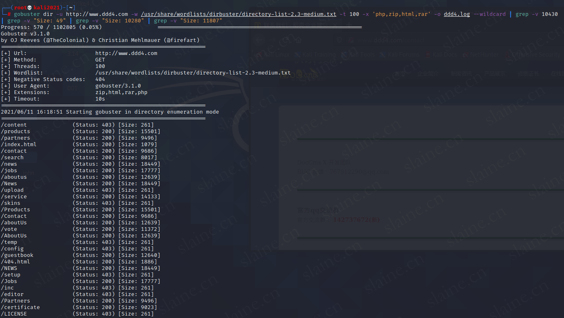Screen dimensions: 564x318
Task: Click the OJ Reeves author credit line
Action: (x=100, y=40)
